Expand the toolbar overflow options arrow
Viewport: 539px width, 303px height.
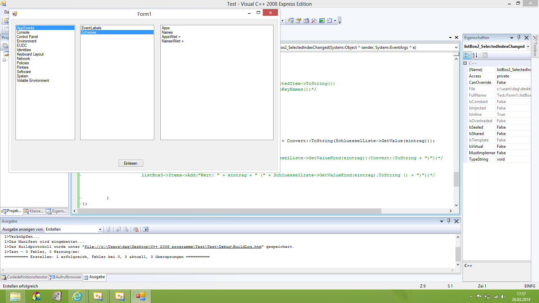pyautogui.click(x=340, y=21)
